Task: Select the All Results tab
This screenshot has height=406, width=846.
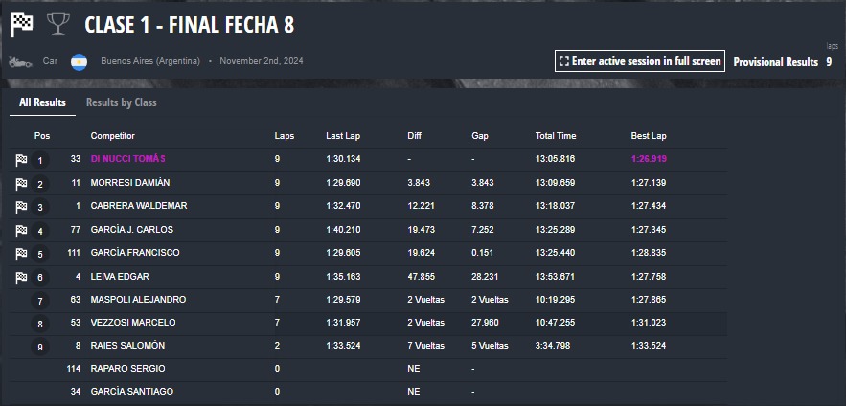Action: (x=42, y=102)
